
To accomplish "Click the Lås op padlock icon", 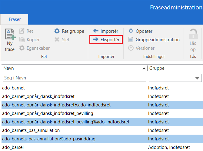I will (193, 34).
